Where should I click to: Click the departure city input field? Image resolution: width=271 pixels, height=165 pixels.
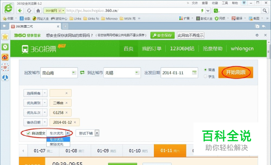pyautogui.click(x=59, y=73)
